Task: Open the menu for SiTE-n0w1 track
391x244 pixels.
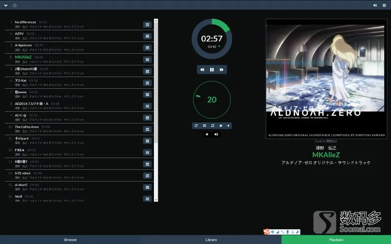Action: 148,176
